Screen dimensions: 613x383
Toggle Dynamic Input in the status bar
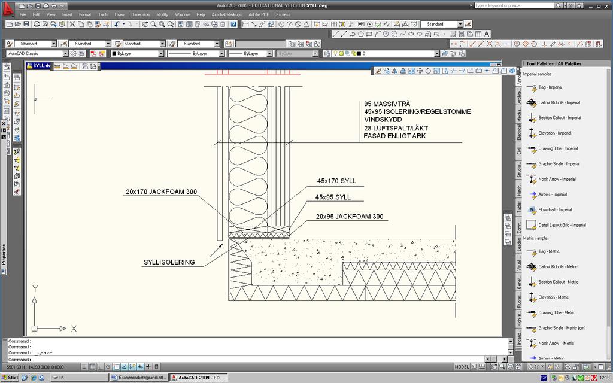tap(141, 367)
